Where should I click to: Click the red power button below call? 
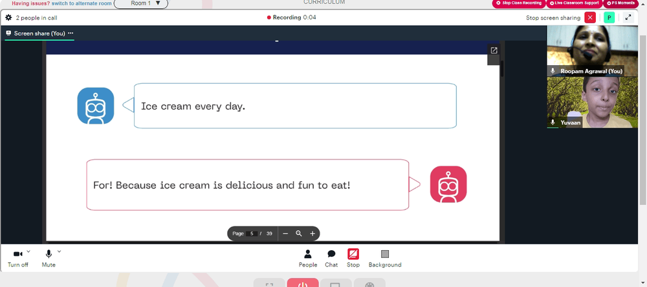click(302, 283)
